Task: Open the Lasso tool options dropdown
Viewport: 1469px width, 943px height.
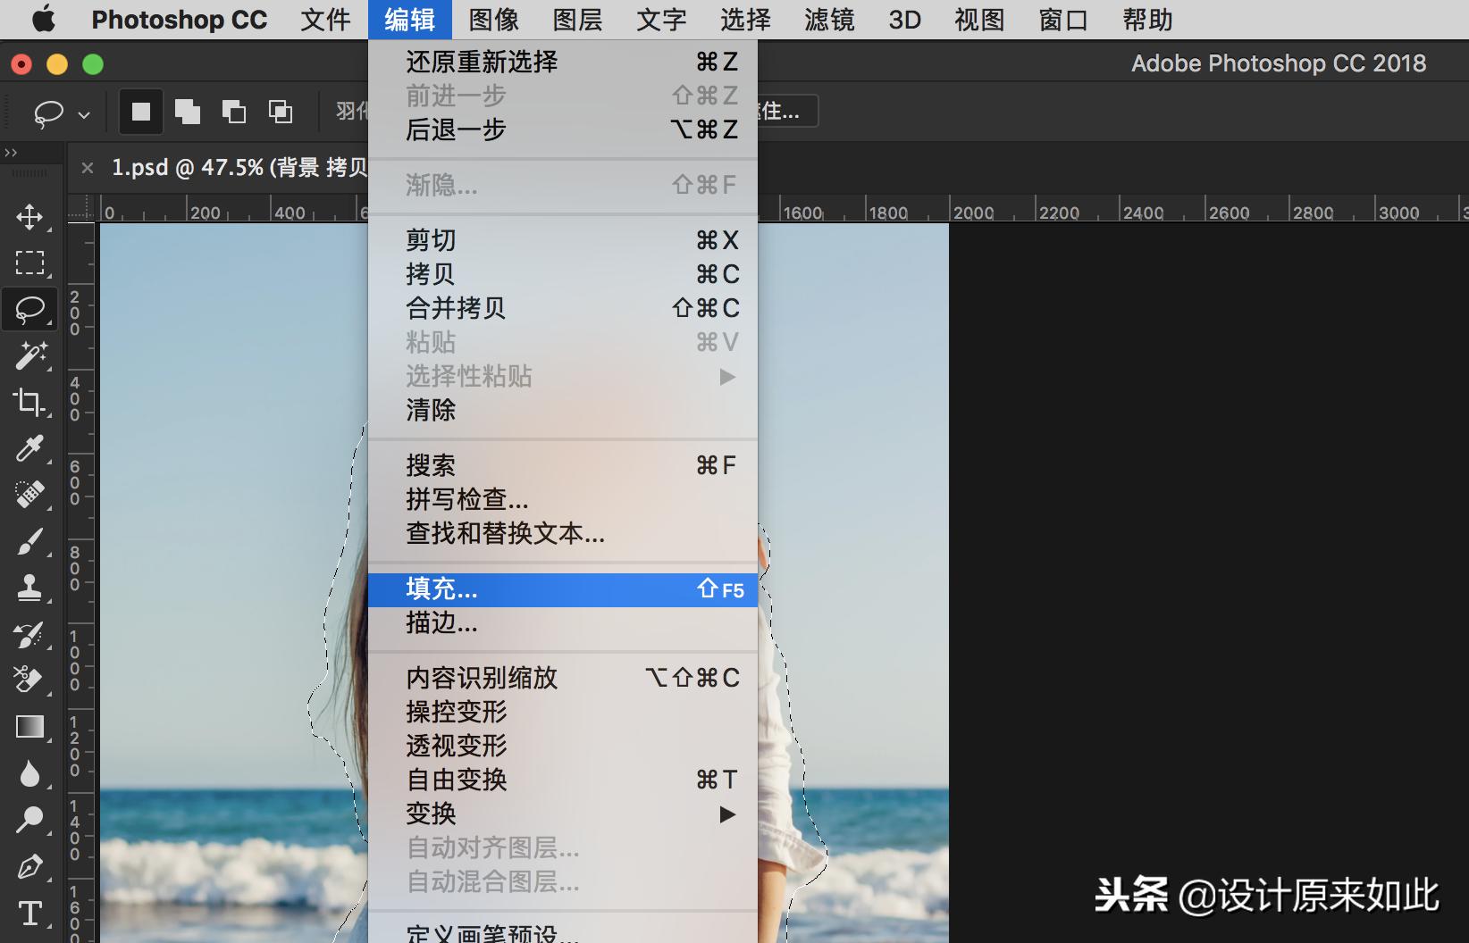Action: click(83, 113)
